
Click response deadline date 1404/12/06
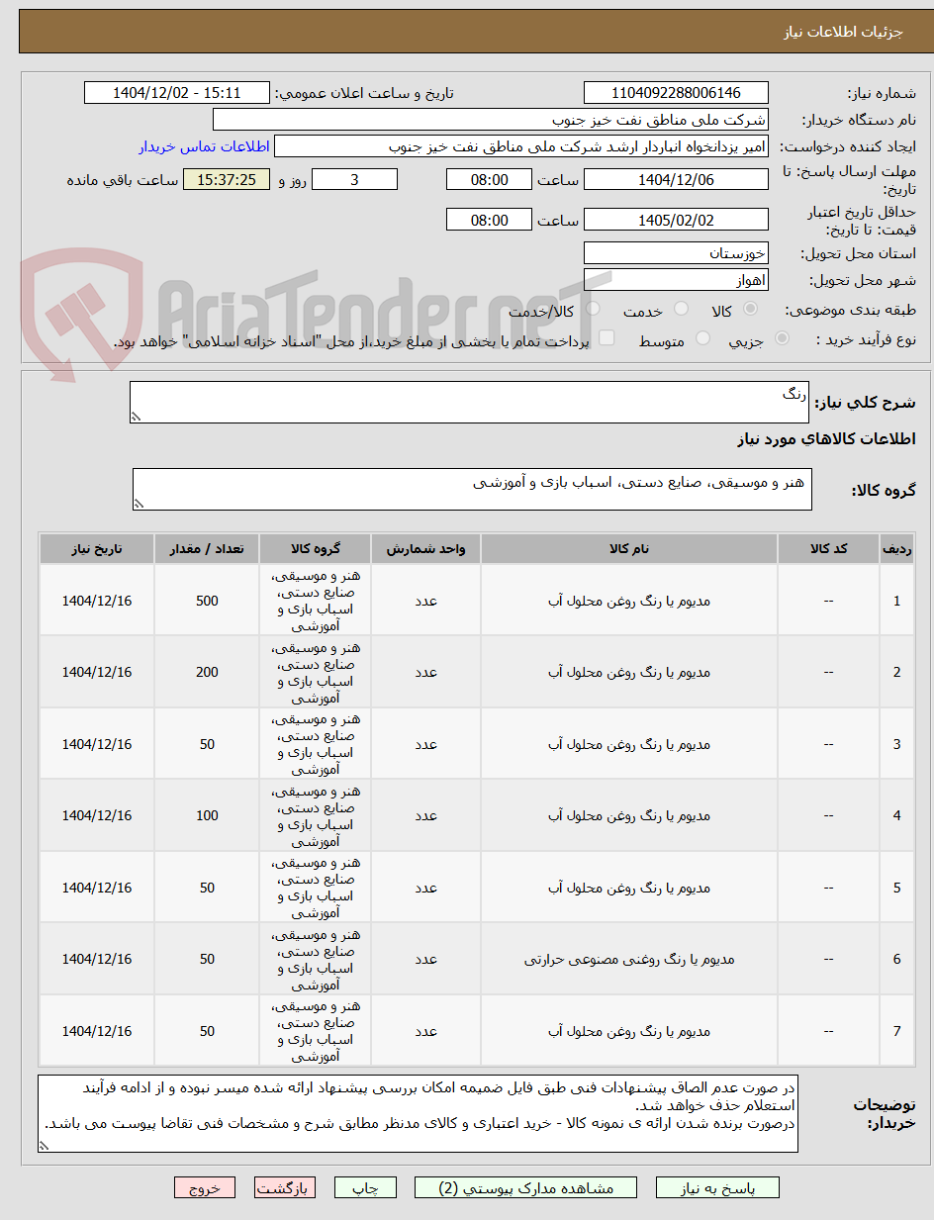tap(676, 179)
